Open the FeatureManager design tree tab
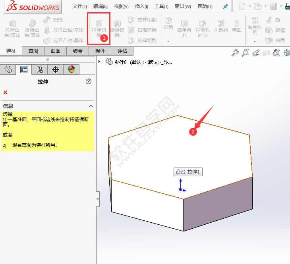Image resolution: width=290 pixels, height=264 pixels. [x=8, y=69]
